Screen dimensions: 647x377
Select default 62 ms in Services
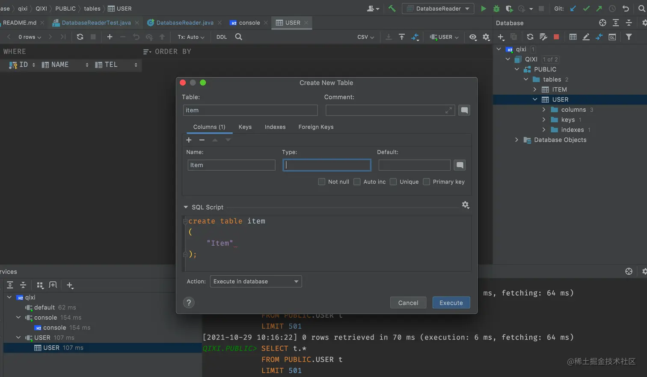pos(51,308)
